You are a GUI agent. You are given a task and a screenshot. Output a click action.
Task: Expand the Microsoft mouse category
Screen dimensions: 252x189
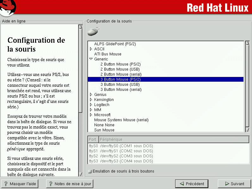91,115
